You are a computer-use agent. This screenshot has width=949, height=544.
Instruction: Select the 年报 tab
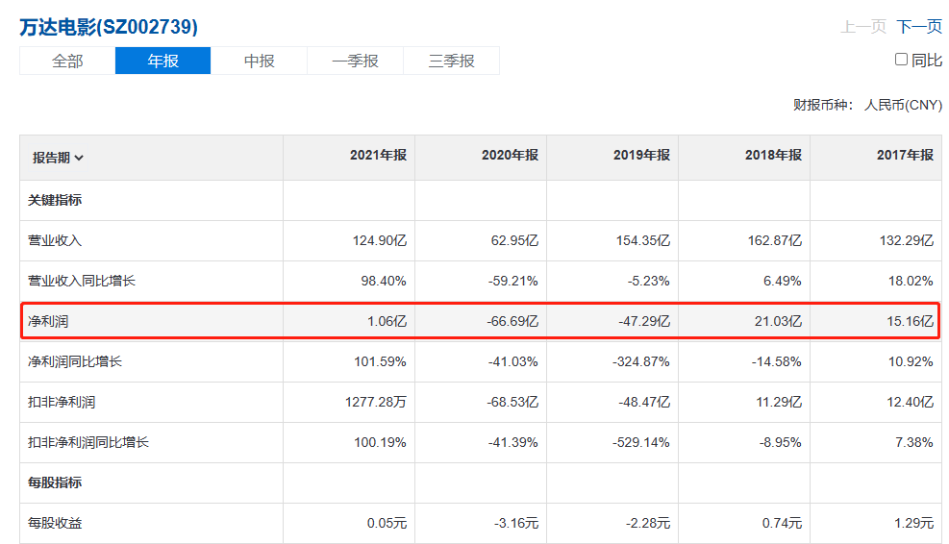(x=162, y=61)
